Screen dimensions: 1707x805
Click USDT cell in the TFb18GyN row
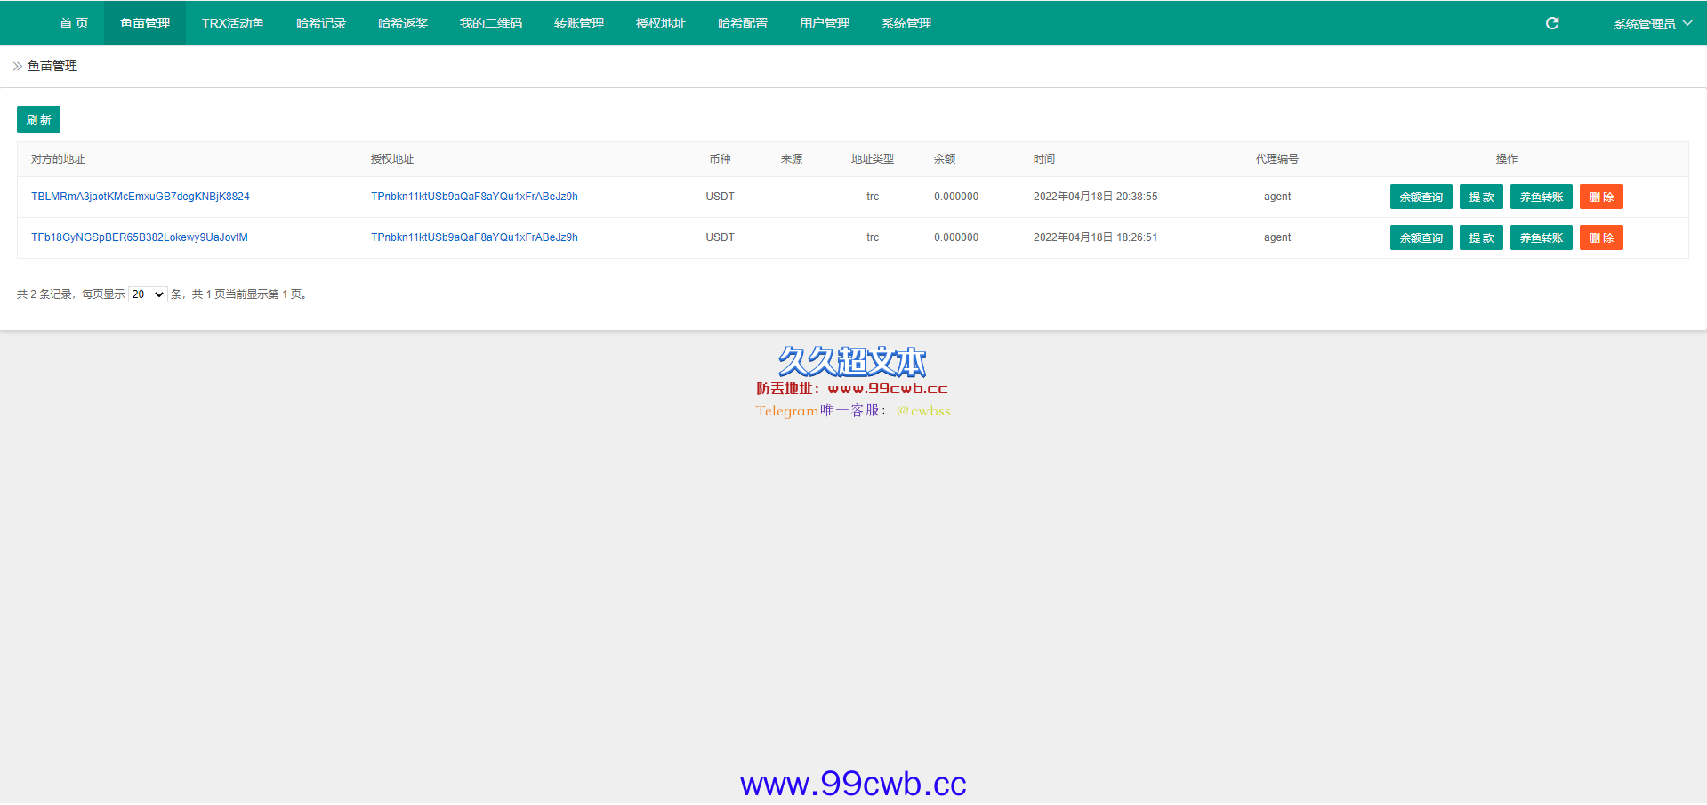(x=721, y=237)
